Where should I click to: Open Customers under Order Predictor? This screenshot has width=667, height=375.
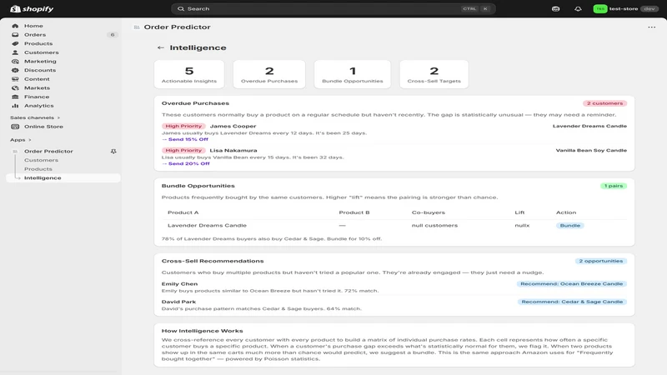pyautogui.click(x=41, y=160)
